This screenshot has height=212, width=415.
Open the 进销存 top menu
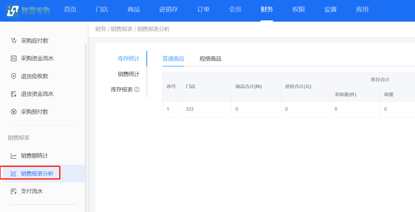coord(169,10)
